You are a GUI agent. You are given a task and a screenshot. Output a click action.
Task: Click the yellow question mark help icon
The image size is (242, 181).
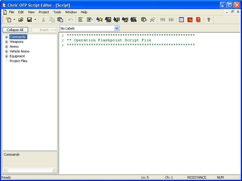pos(209,20)
